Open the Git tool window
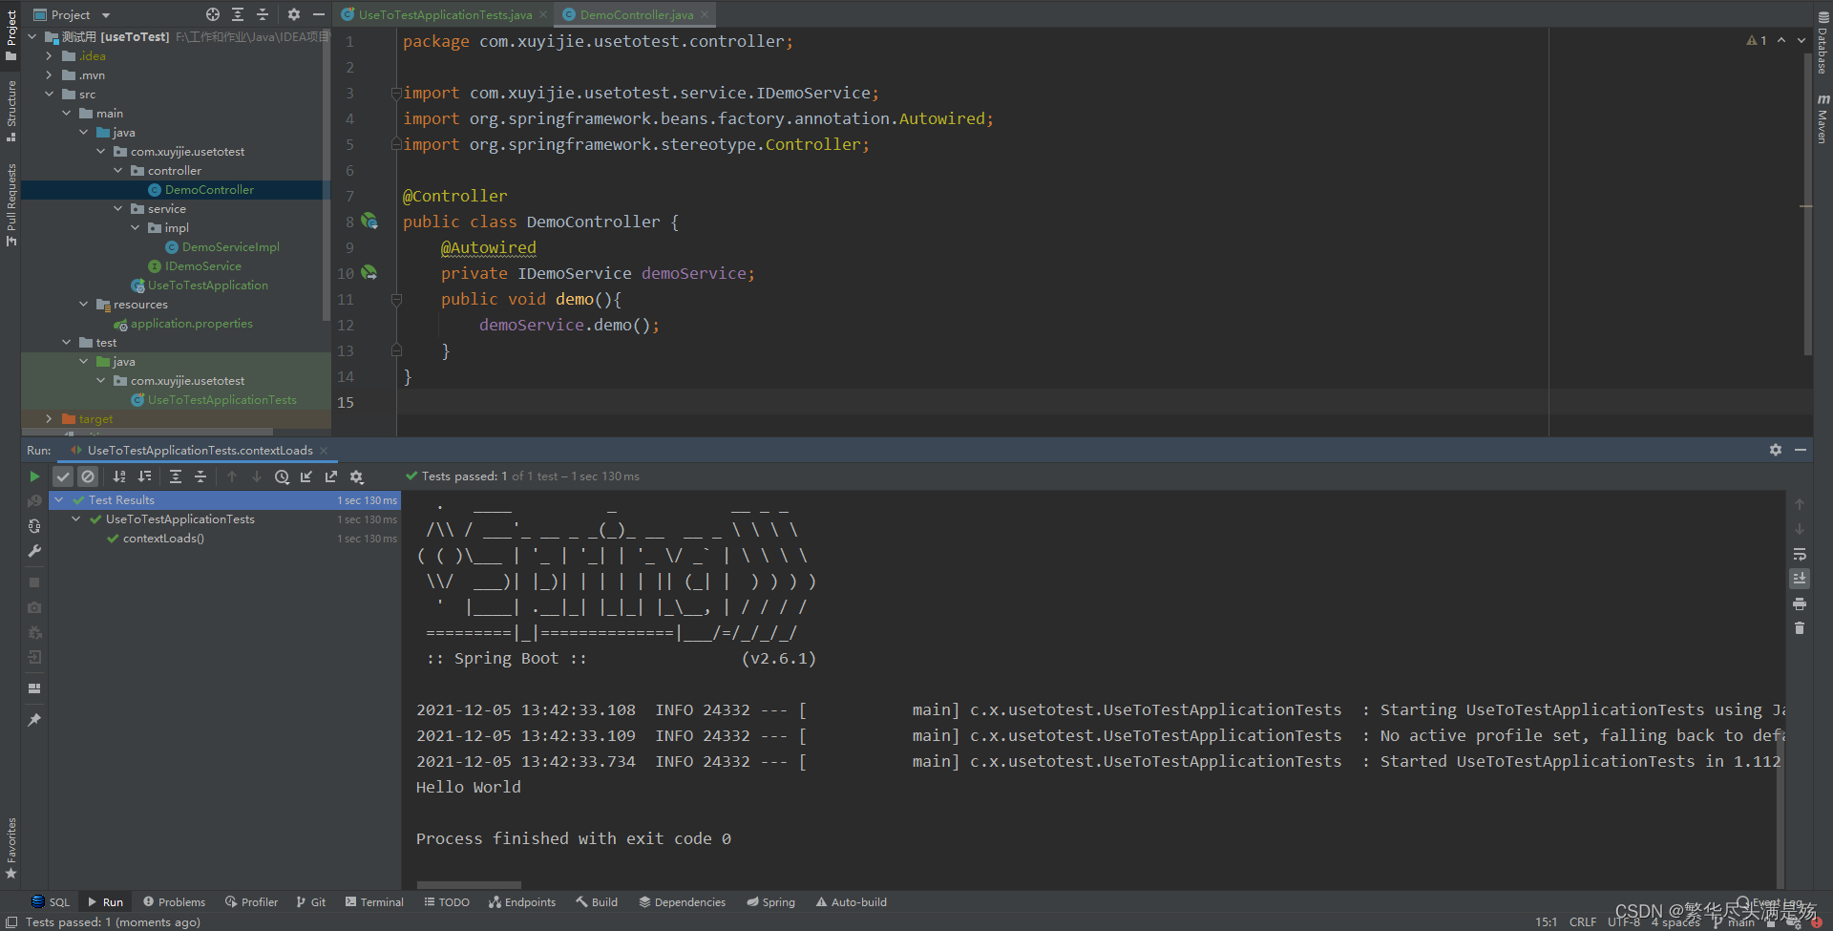 311,902
